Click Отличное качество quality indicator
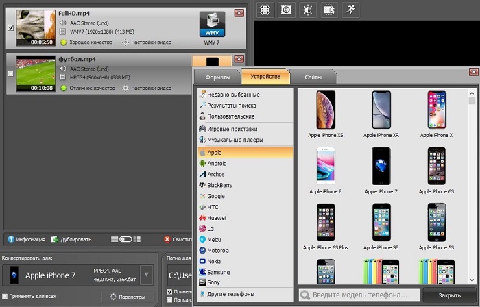Image resolution: width=480 pixels, height=307 pixels. [x=88, y=88]
